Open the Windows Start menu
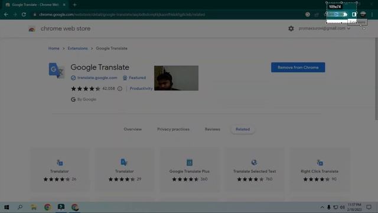The height and width of the screenshot is (213, 378). tap(6, 207)
